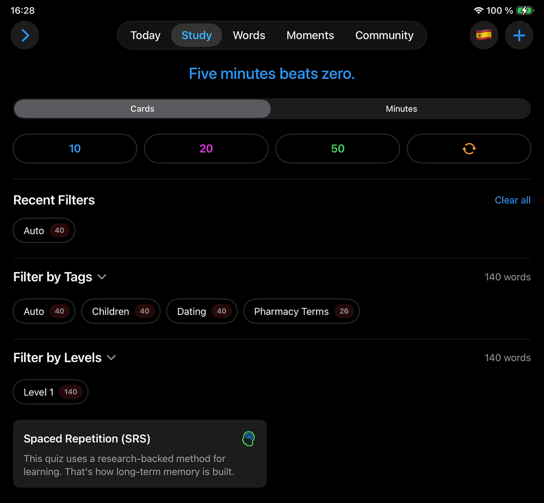Switch to the Community tab
The image size is (544, 503).
(x=384, y=36)
